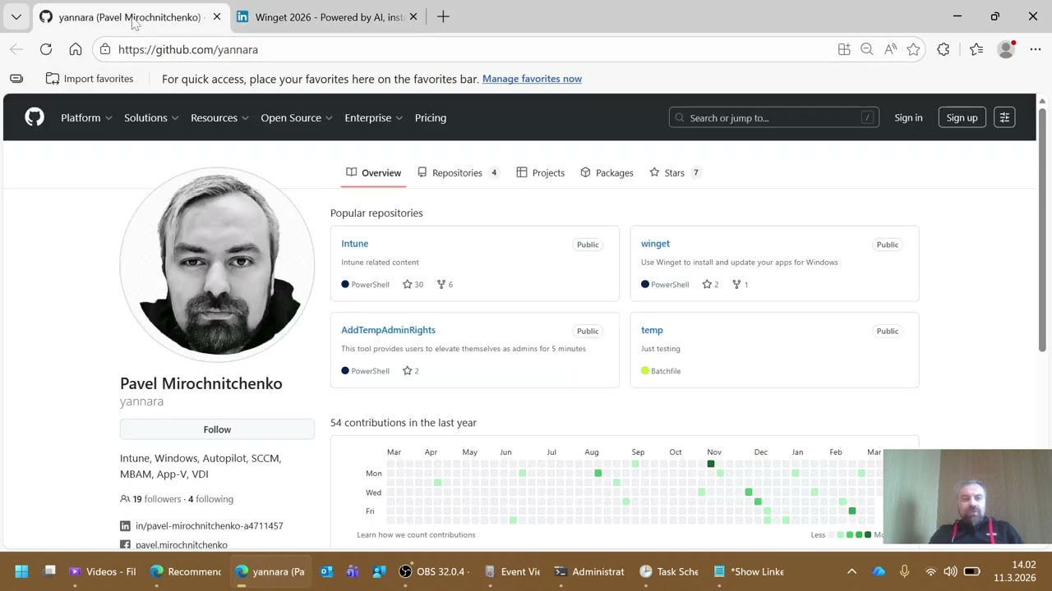Start Read aloud from the address bar
1052x591 pixels.
[890, 49]
